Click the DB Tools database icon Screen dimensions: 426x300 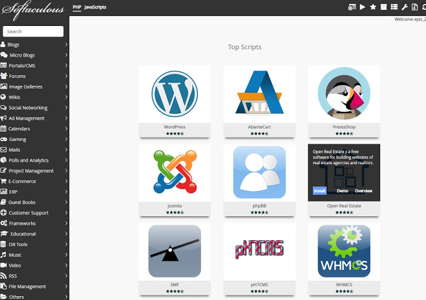click(x=3, y=244)
